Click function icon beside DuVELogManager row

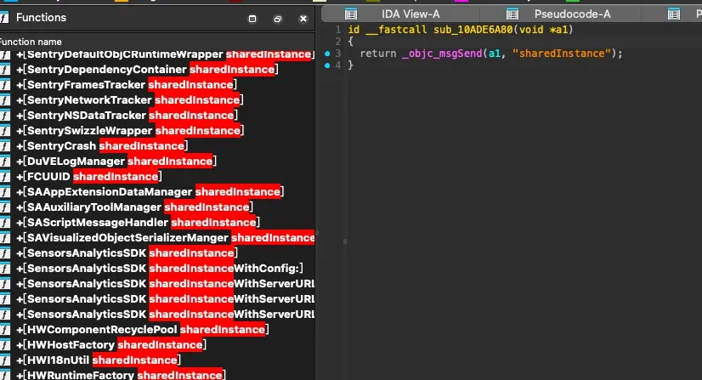[5, 162]
